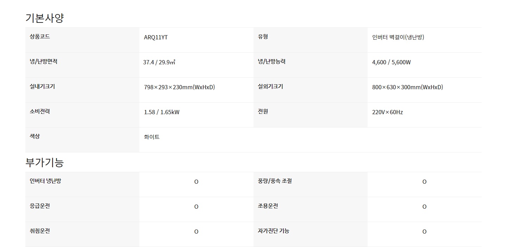
Task: Click the 실내기크기 label
Action: [42, 86]
